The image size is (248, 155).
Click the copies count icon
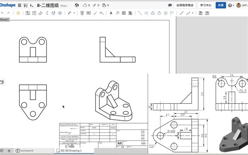coord(104,5)
